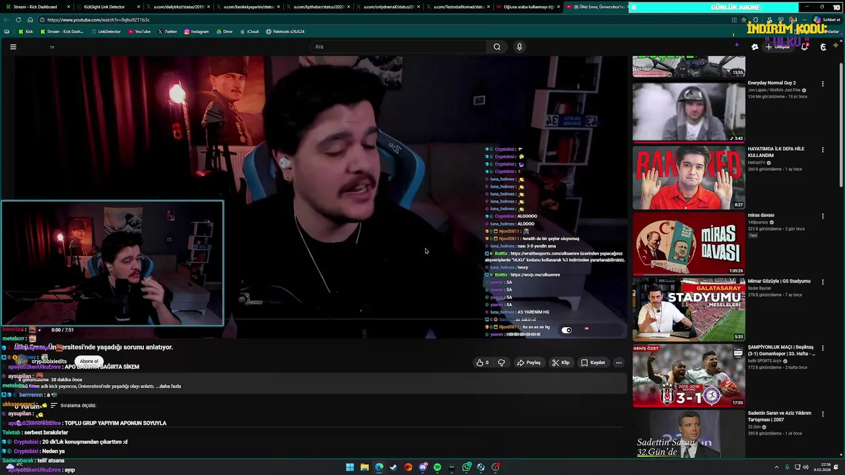845x475 pixels.
Task: Go home with browser home icon
Action: [30, 20]
